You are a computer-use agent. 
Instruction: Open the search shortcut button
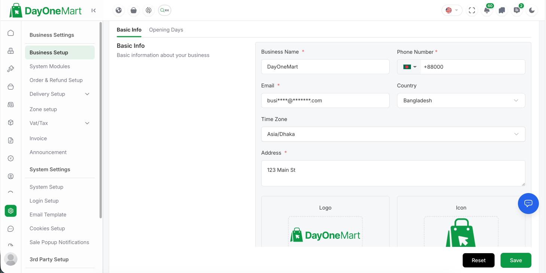pyautogui.click(x=165, y=10)
